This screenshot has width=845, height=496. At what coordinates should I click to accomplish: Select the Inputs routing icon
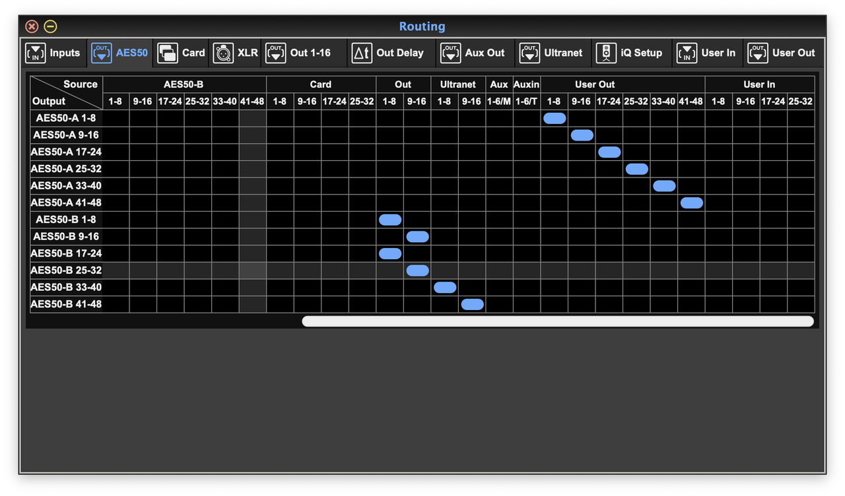(x=35, y=53)
